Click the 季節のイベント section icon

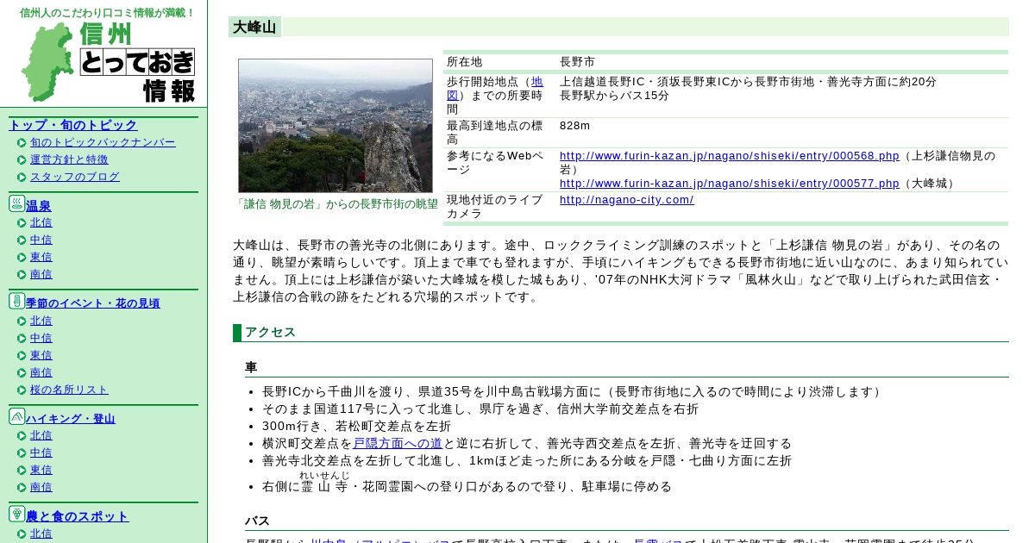point(17,301)
